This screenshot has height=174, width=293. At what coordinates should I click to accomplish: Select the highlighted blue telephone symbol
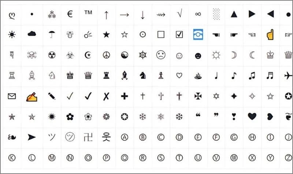pyautogui.click(x=198, y=34)
